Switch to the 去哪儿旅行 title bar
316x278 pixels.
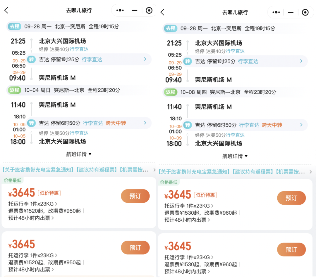(x=79, y=10)
